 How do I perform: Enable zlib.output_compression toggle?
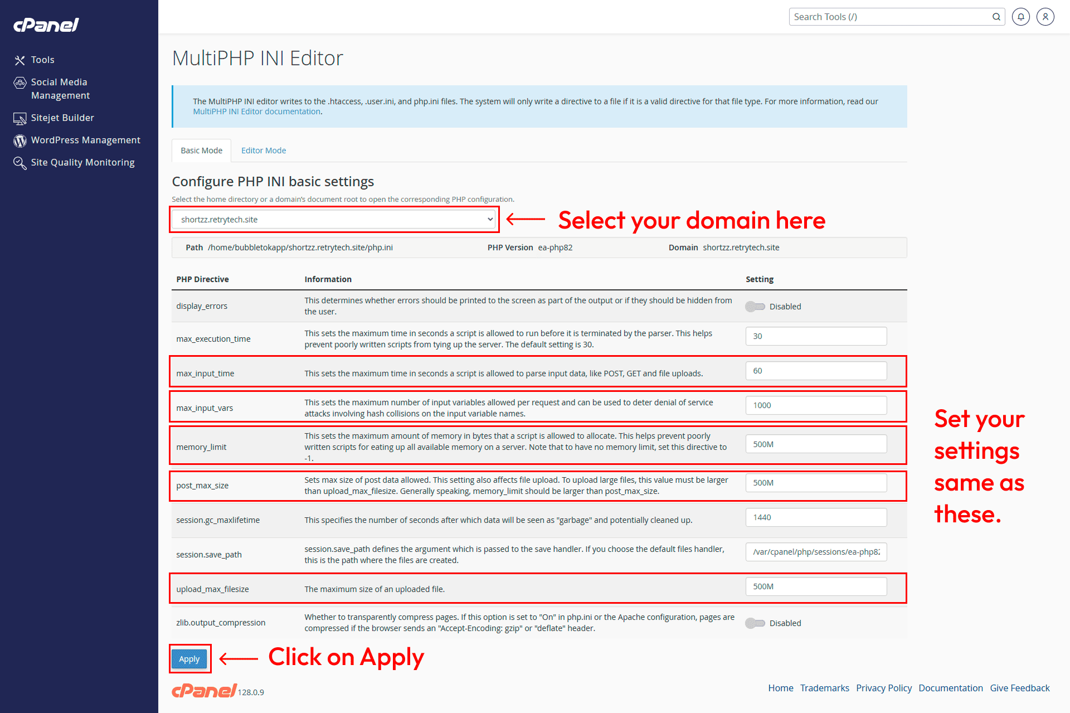(x=755, y=623)
